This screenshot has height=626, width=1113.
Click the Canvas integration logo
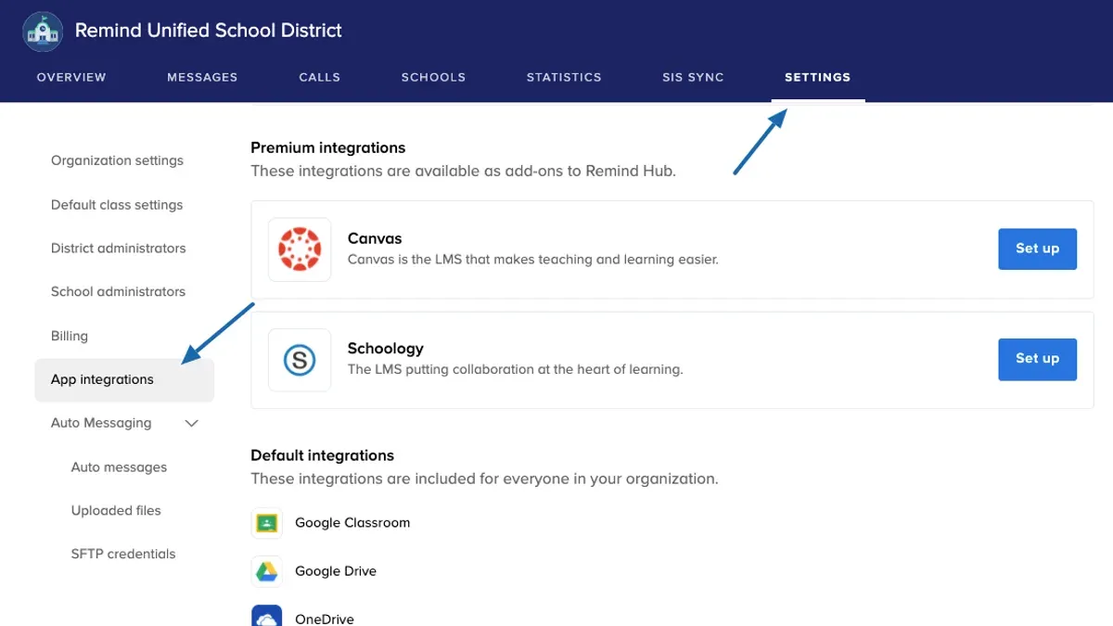tap(300, 249)
